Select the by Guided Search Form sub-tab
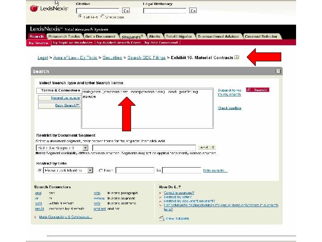This screenshot has width=322, height=242. [119, 43]
